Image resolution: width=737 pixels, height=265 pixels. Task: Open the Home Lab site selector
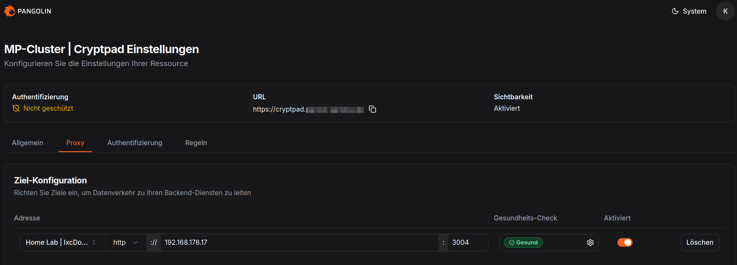coord(61,243)
